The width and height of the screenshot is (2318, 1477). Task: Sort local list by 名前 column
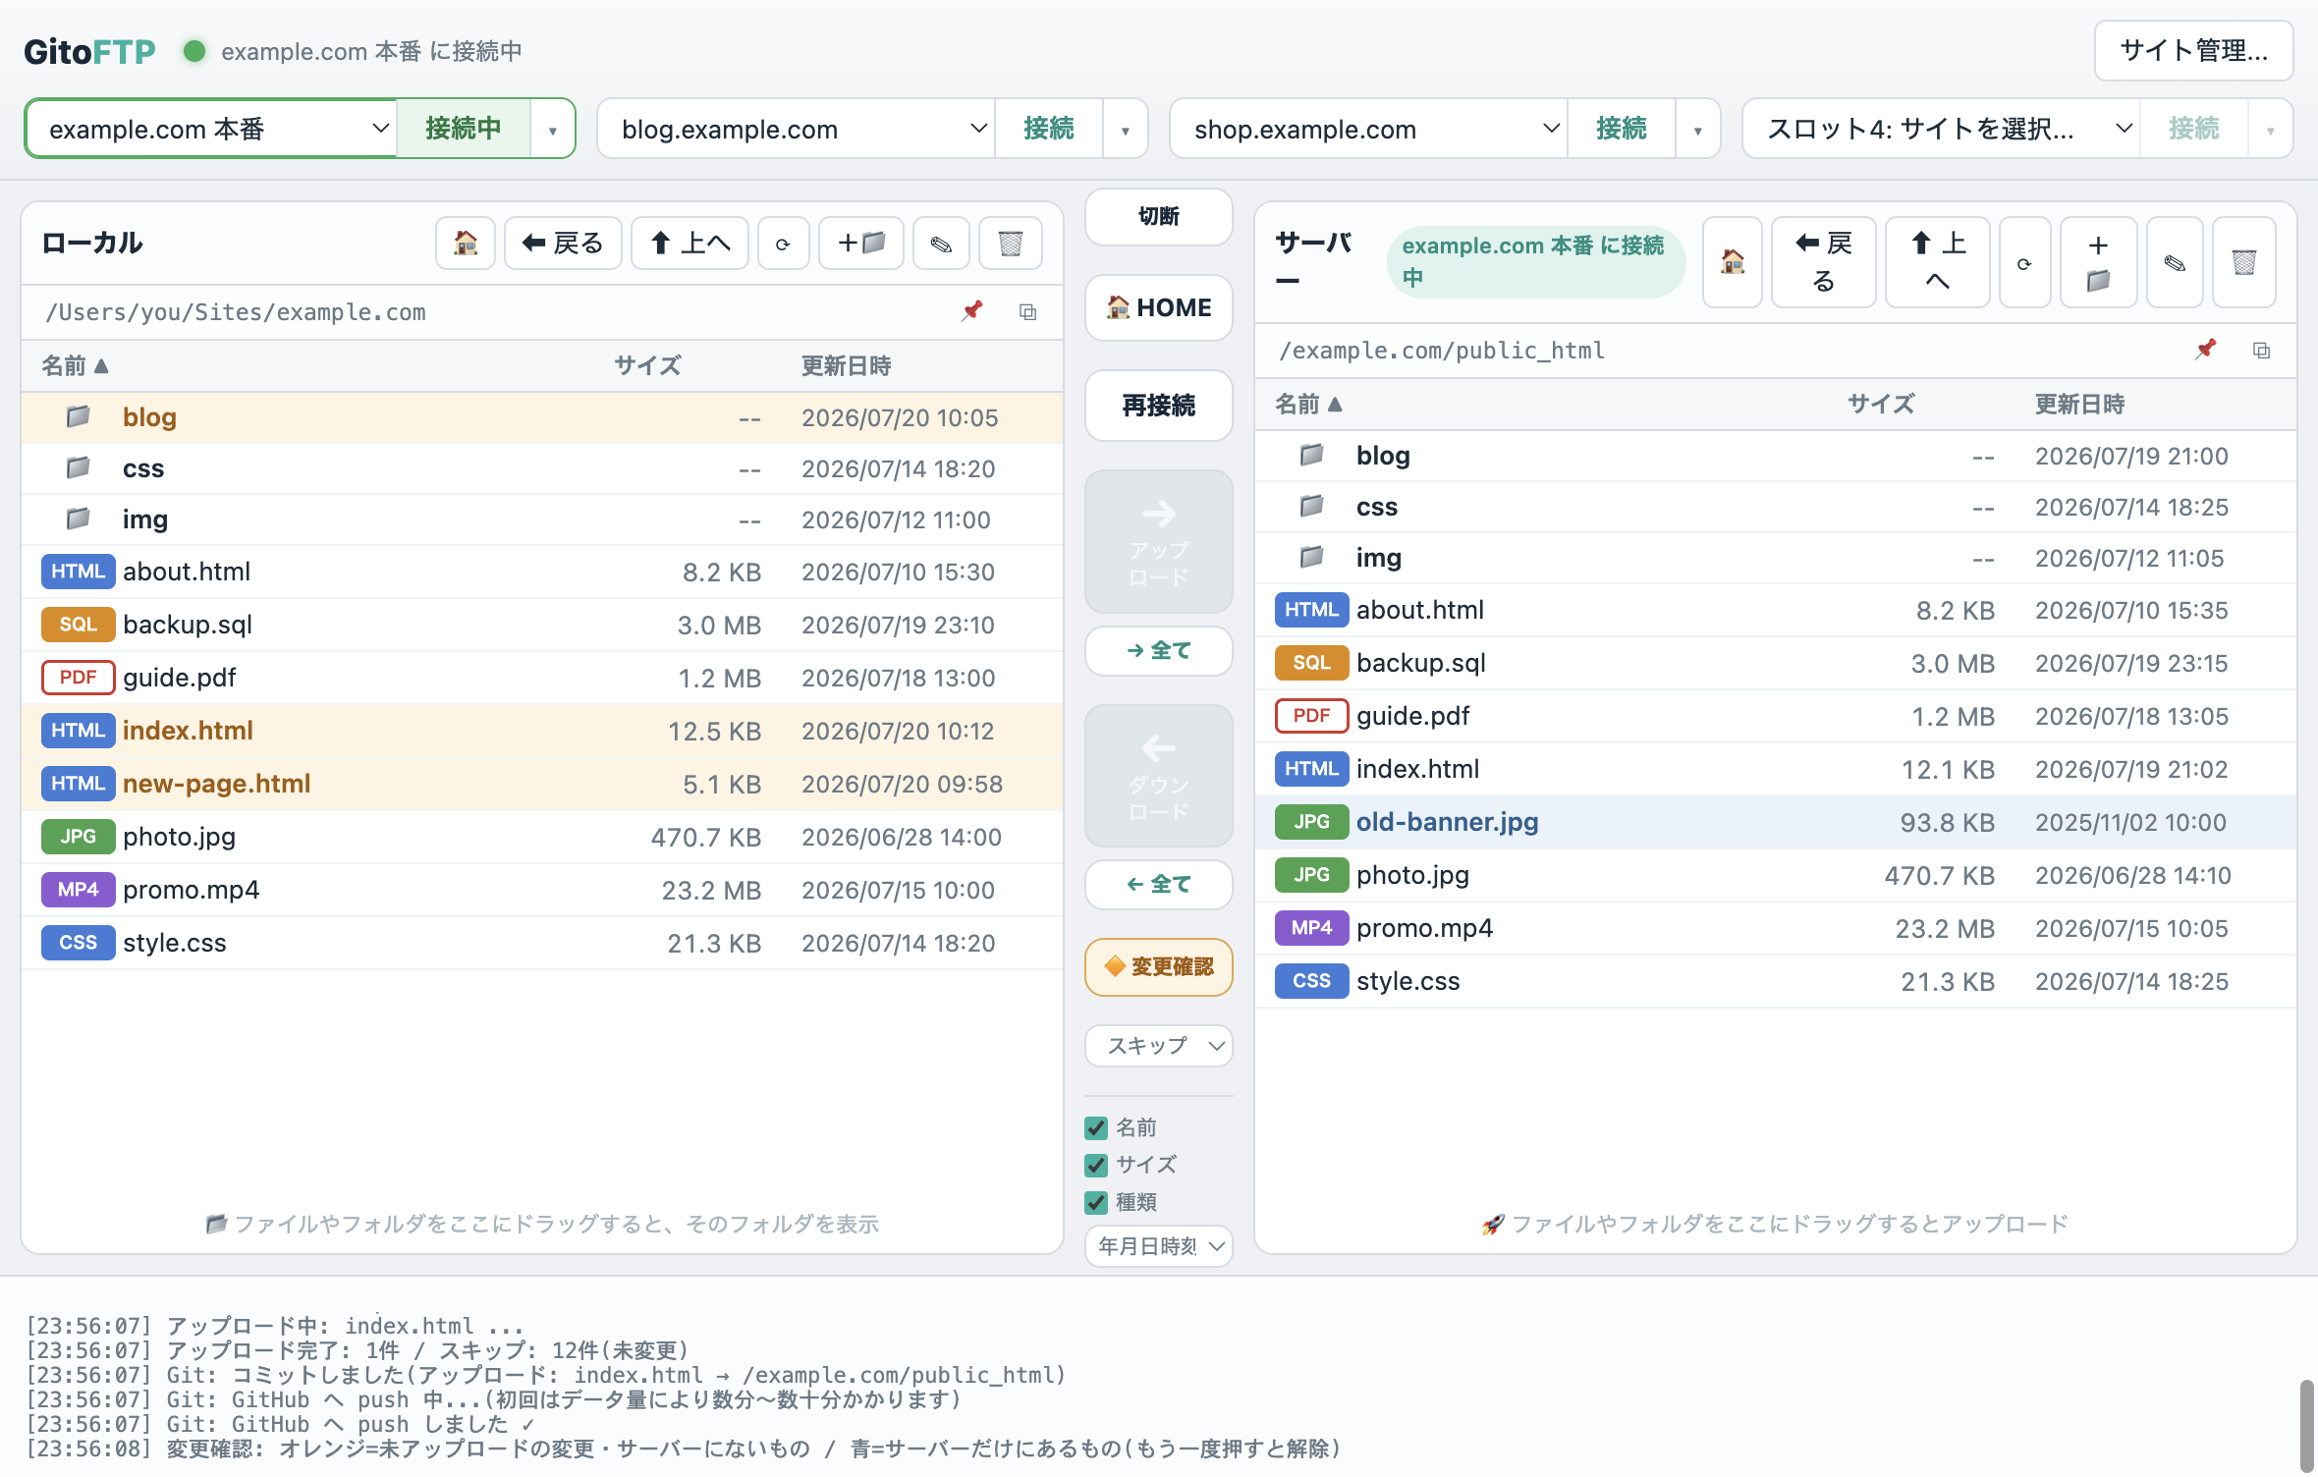click(75, 366)
